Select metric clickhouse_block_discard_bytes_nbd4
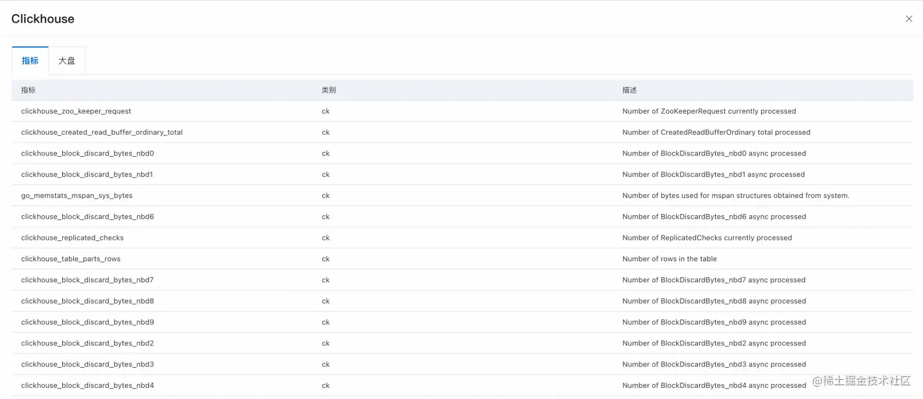923x399 pixels. (87, 385)
